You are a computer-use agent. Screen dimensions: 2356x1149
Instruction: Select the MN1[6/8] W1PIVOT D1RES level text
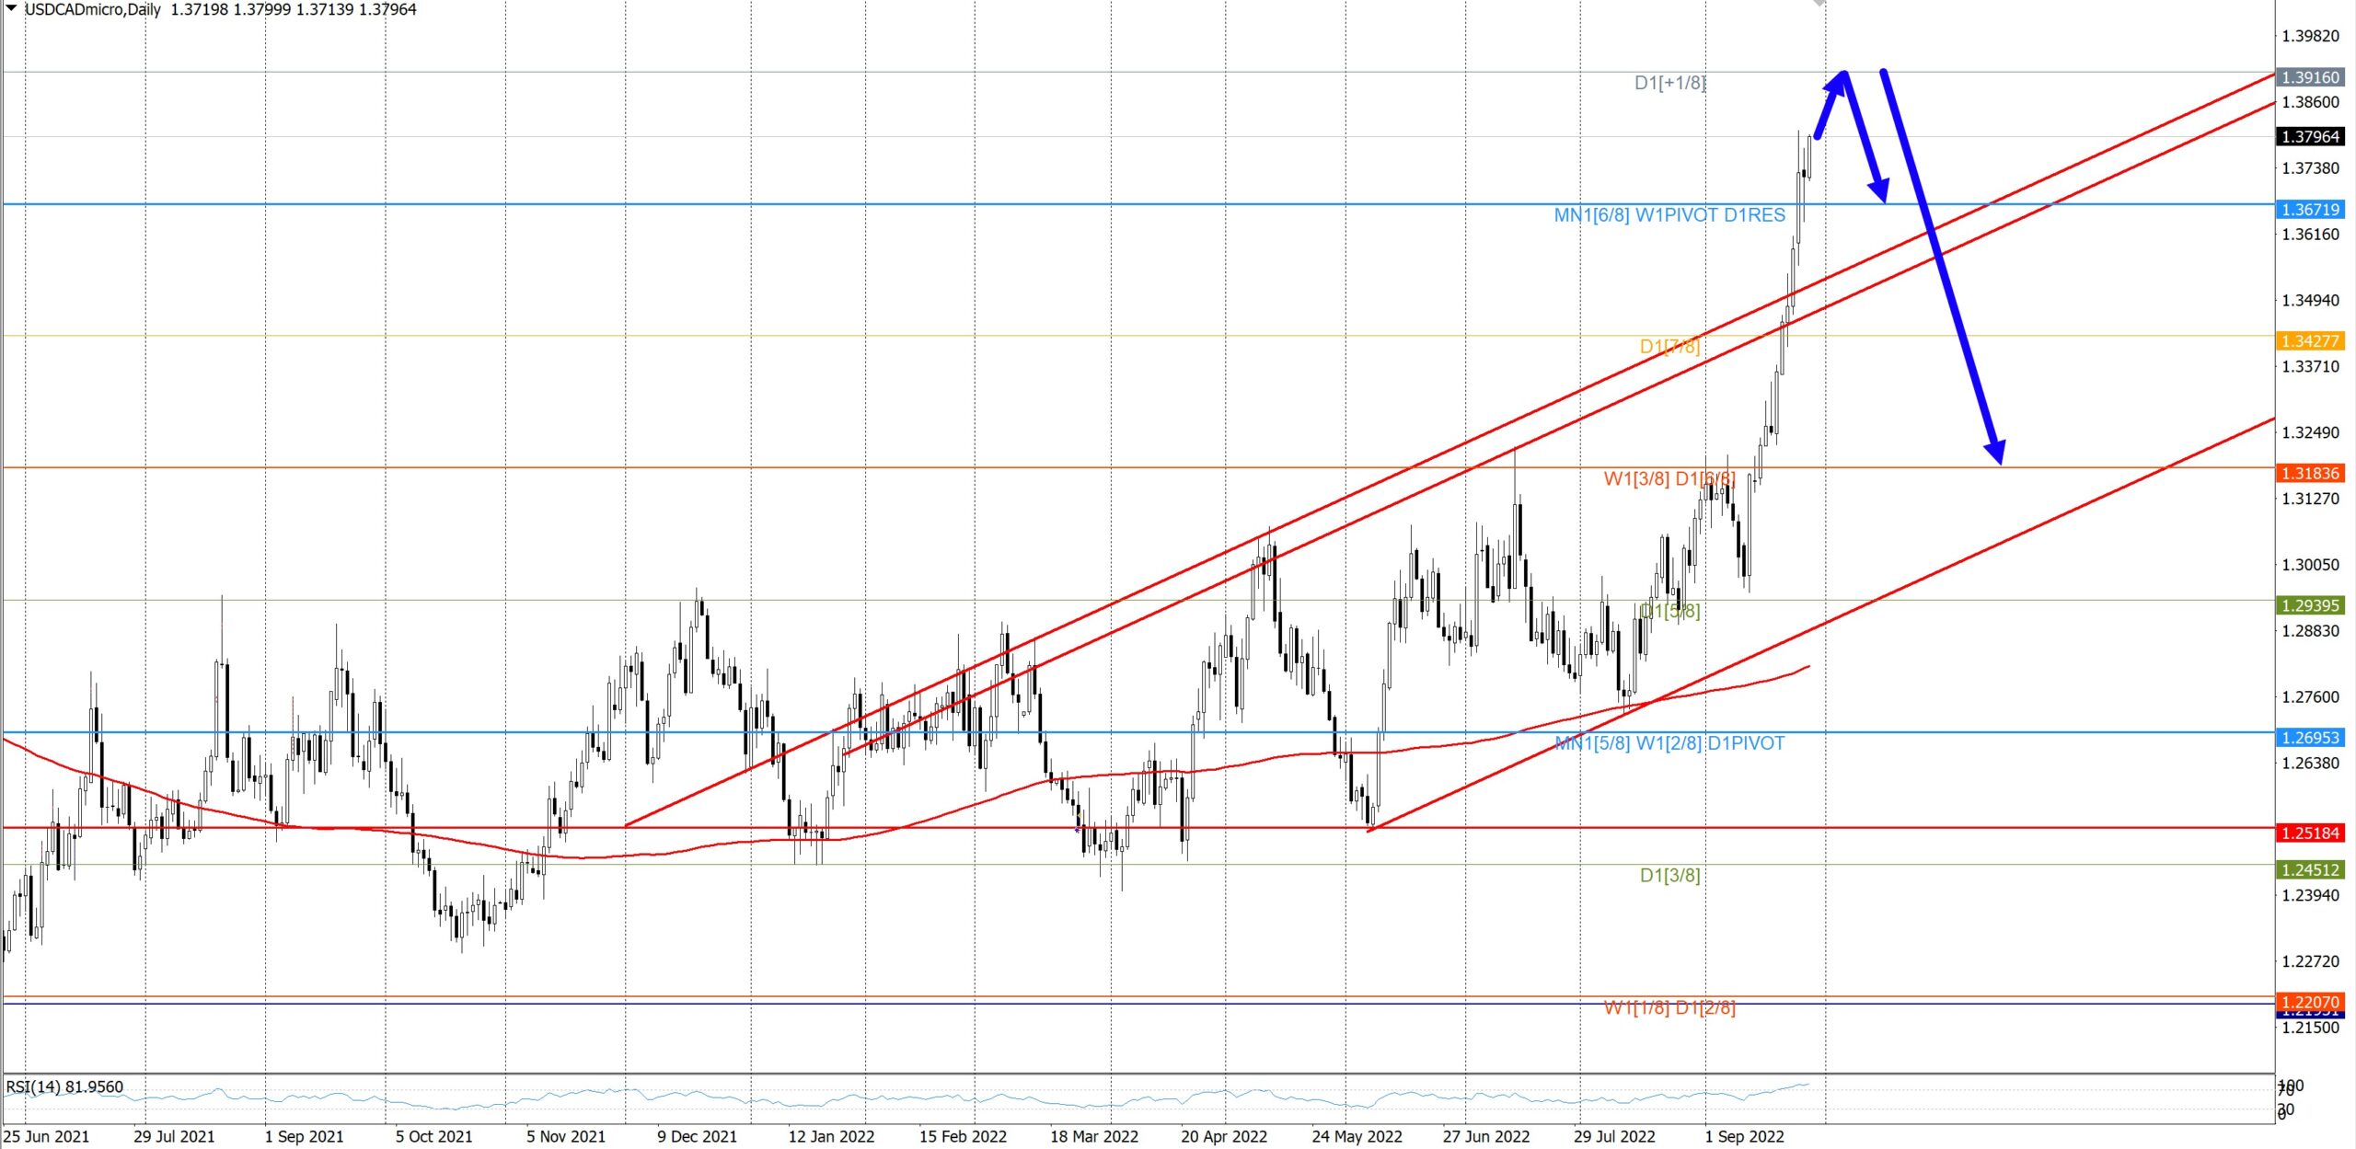click(x=1669, y=215)
